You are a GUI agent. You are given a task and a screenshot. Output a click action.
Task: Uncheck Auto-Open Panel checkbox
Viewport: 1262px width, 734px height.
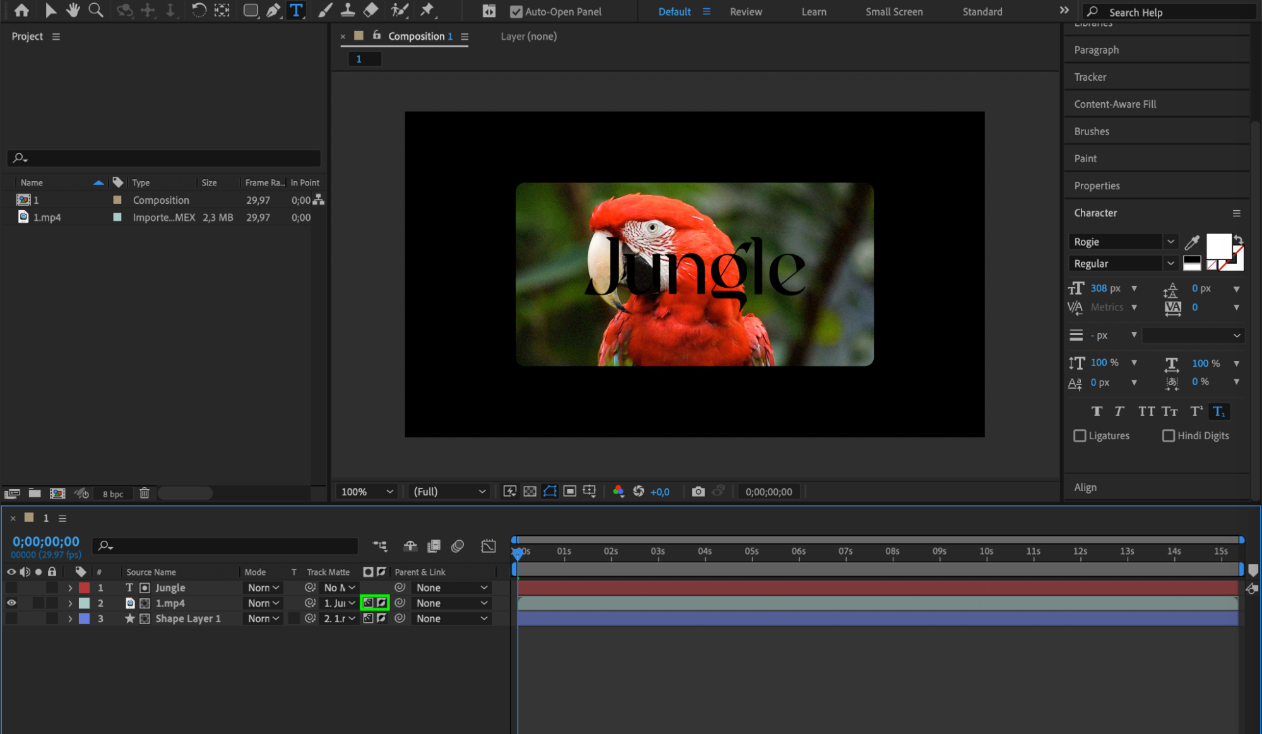pyautogui.click(x=516, y=11)
